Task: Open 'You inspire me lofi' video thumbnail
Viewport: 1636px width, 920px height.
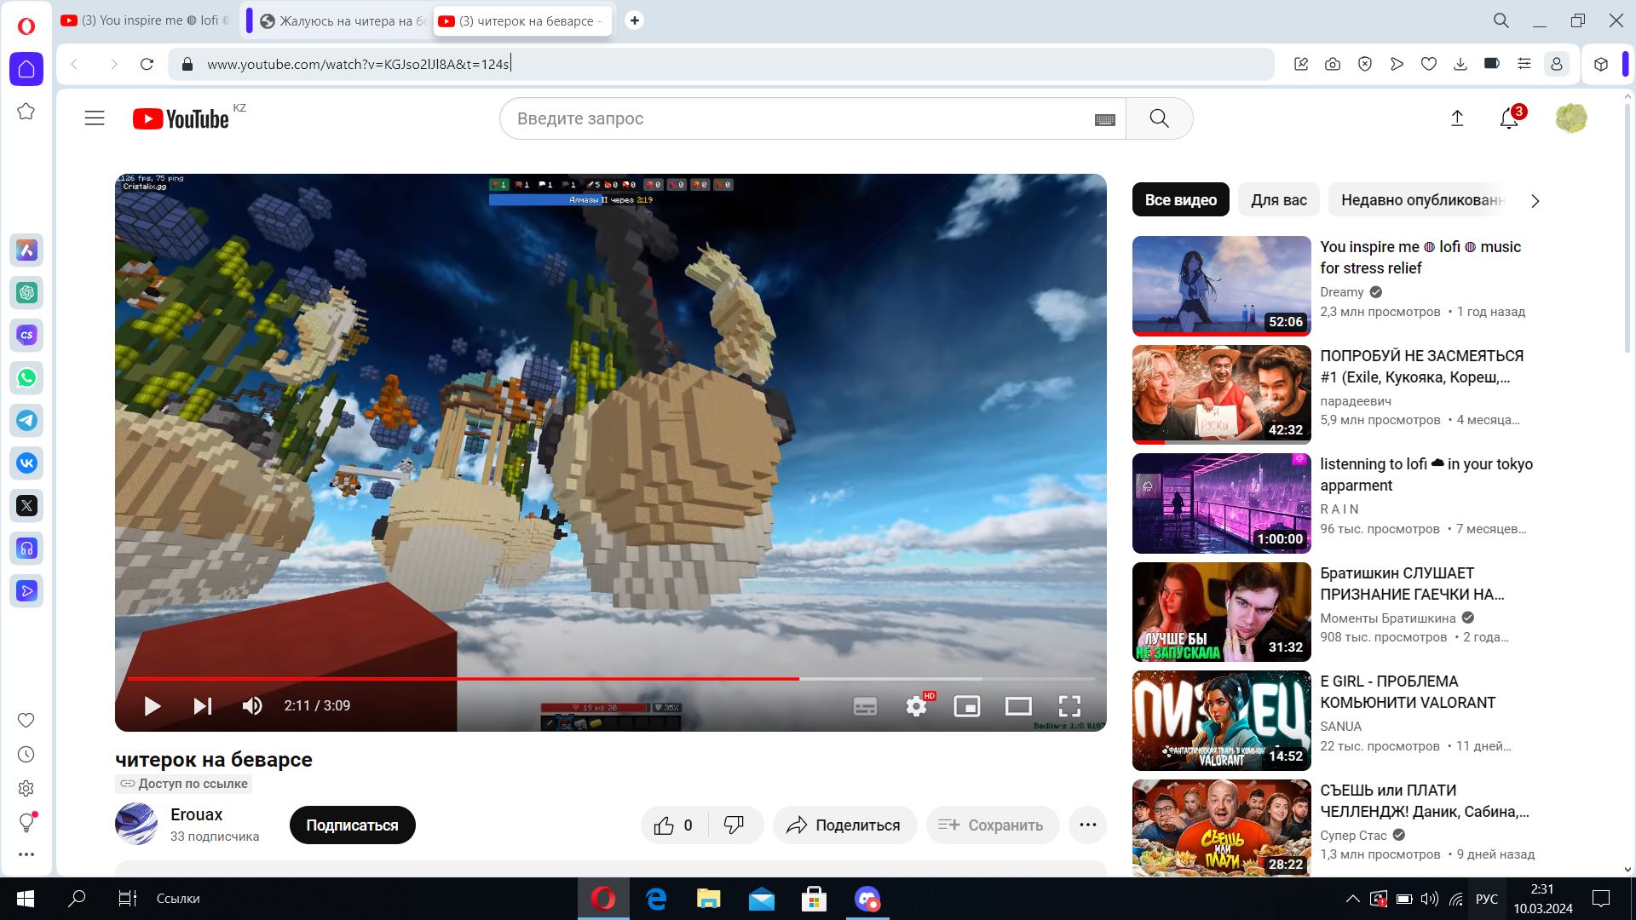Action: tap(1221, 285)
